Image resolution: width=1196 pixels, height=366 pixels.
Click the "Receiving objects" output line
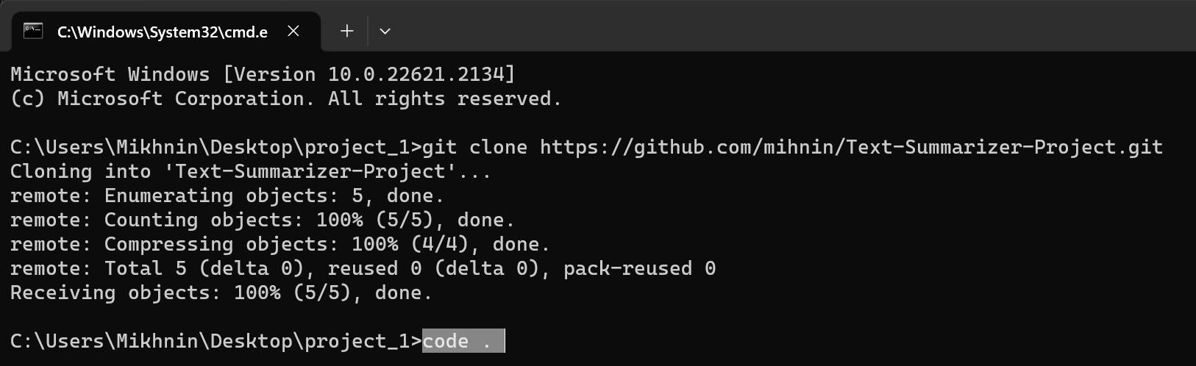pyautogui.click(x=221, y=293)
